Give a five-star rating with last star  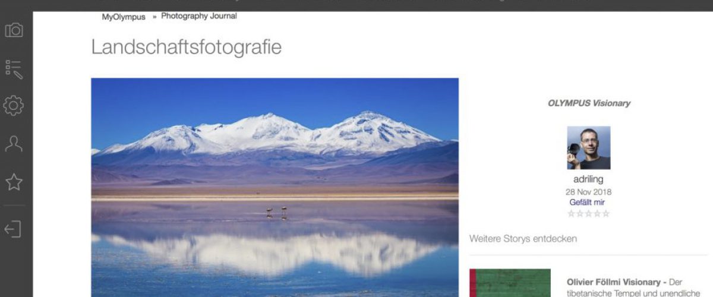coord(605,214)
